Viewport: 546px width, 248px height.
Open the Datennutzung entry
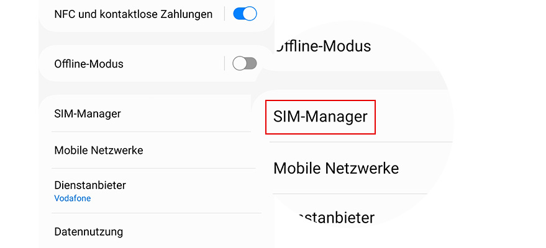point(89,232)
